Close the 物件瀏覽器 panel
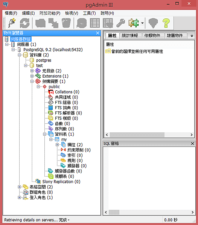The width and height of the screenshot is (198, 225). point(97,33)
